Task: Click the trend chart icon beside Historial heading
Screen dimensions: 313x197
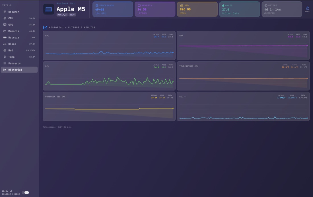Action: pyautogui.click(x=45, y=28)
